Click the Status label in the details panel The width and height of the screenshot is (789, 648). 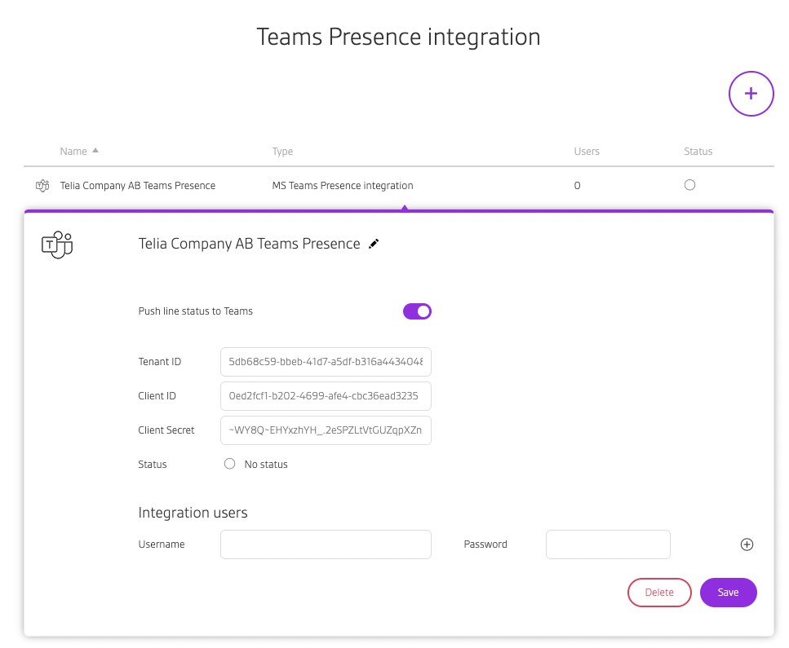pos(153,465)
